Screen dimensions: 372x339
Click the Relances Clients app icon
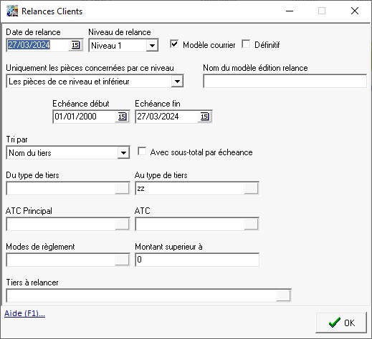pos(12,11)
